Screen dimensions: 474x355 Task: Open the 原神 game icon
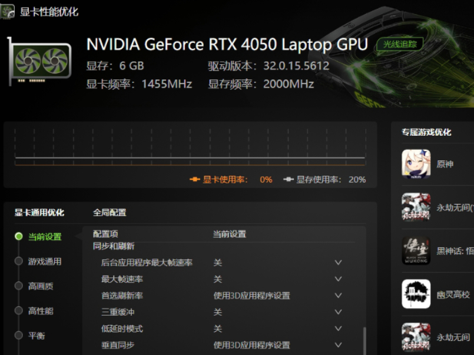click(x=416, y=164)
